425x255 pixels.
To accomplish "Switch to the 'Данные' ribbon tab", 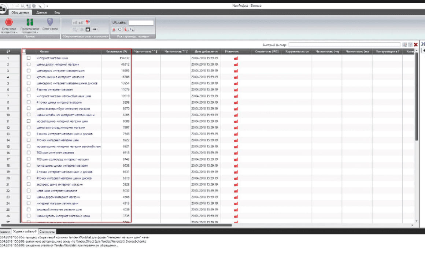I will coord(41,12).
